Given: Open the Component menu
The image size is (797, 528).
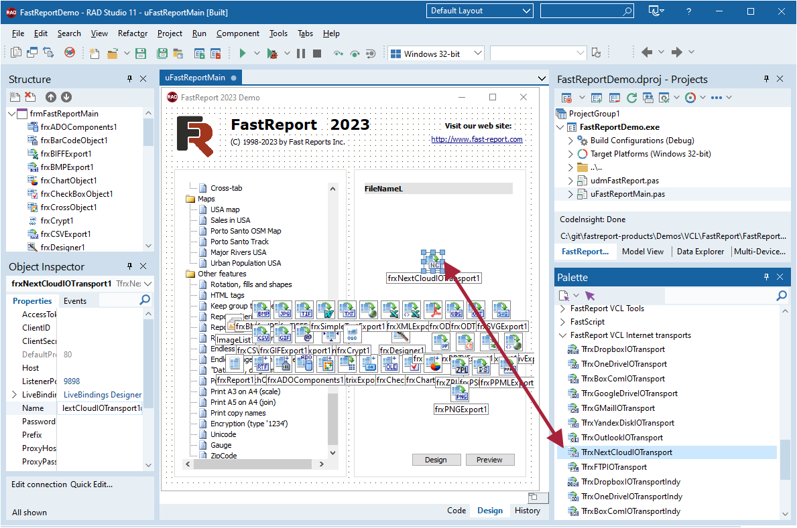Looking at the screenshot, I should coord(237,33).
